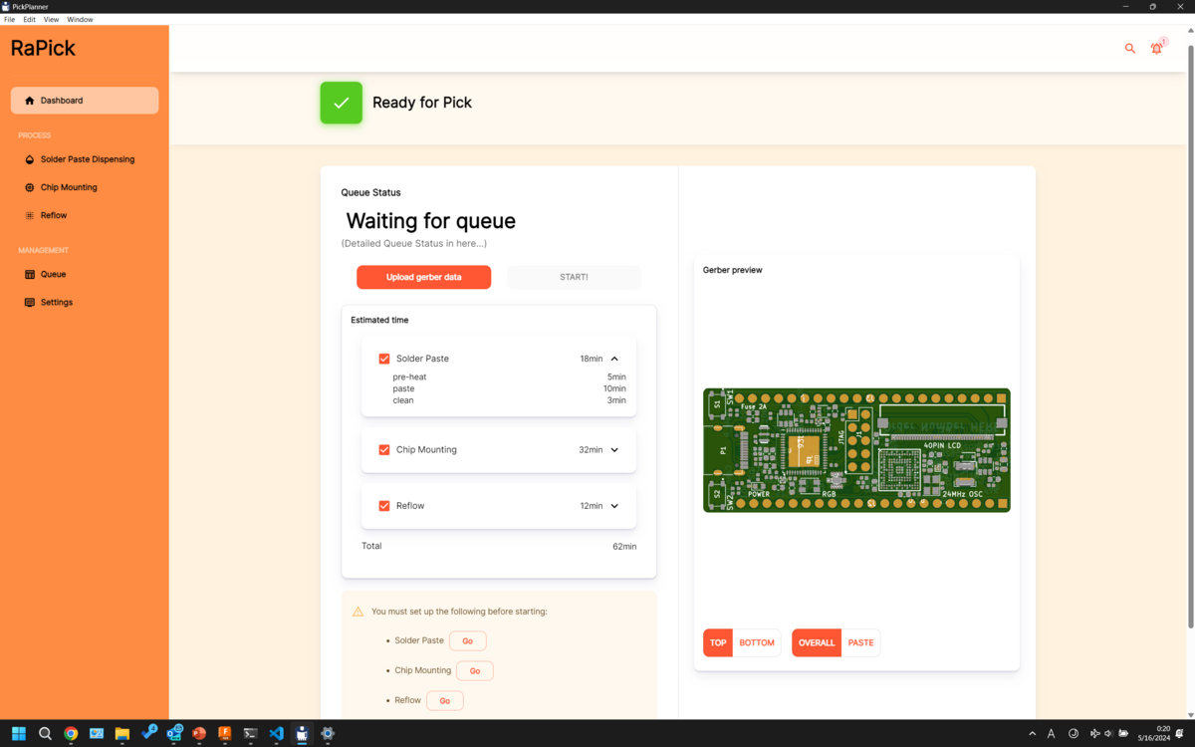This screenshot has width=1195, height=747.
Task: Open Outlook from the taskbar
Action: 174,733
